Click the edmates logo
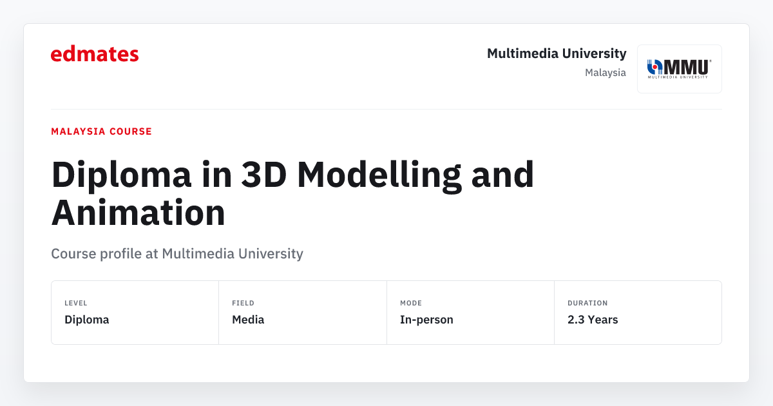This screenshot has height=406, width=773. click(95, 54)
